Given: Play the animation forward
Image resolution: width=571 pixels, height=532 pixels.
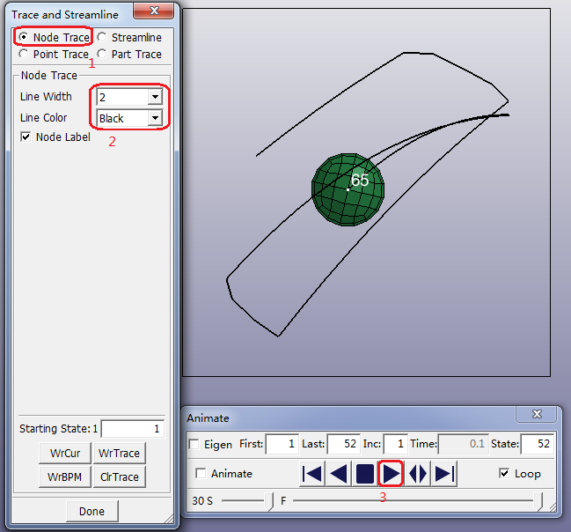Looking at the screenshot, I should pyautogui.click(x=391, y=474).
